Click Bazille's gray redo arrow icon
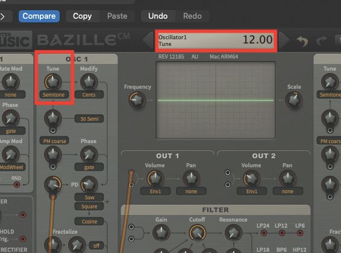This screenshot has height=253, width=341. [322, 40]
